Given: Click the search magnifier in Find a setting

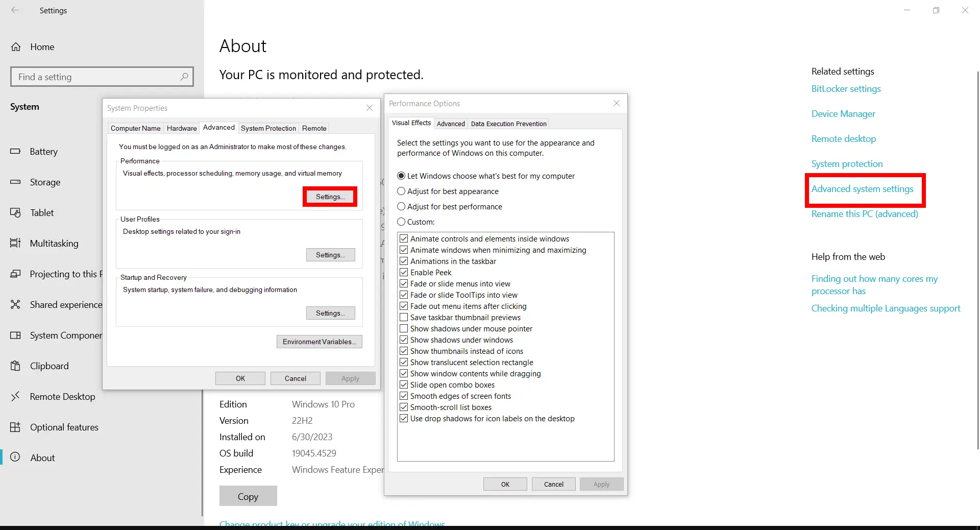Looking at the screenshot, I should click(184, 77).
